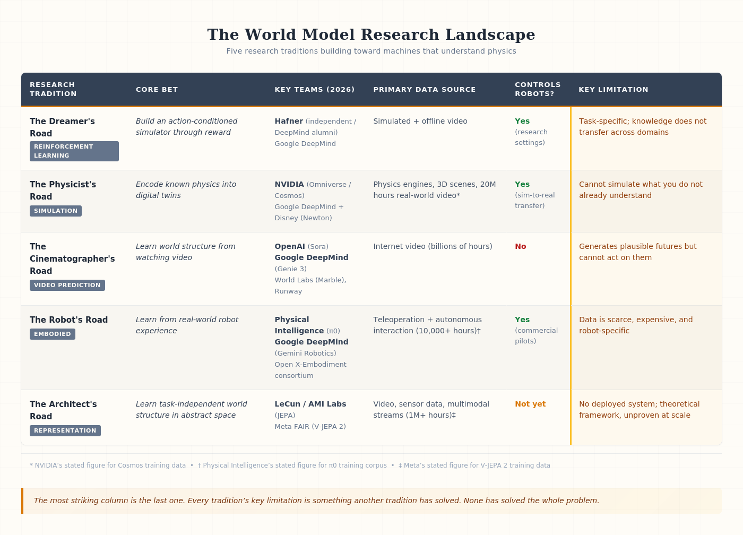
Task: Click 'Internet video (billions of hours)' cell
Action: pyautogui.click(x=433, y=246)
